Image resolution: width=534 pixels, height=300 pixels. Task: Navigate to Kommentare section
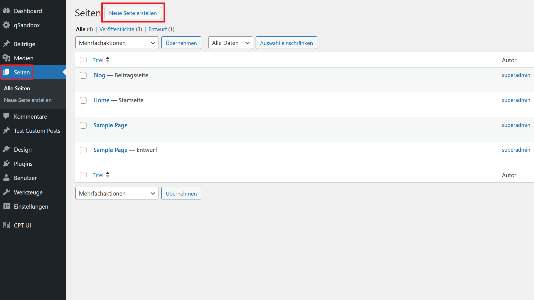tap(30, 116)
